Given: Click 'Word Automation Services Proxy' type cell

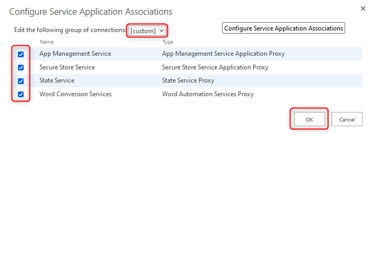Looking at the screenshot, I should [x=208, y=94].
